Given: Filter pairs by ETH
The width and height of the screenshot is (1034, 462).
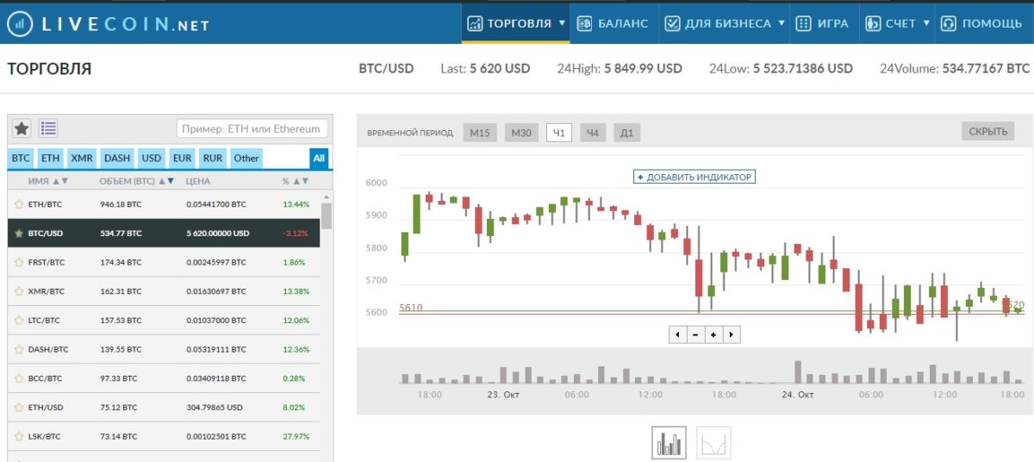Looking at the screenshot, I should (x=51, y=158).
